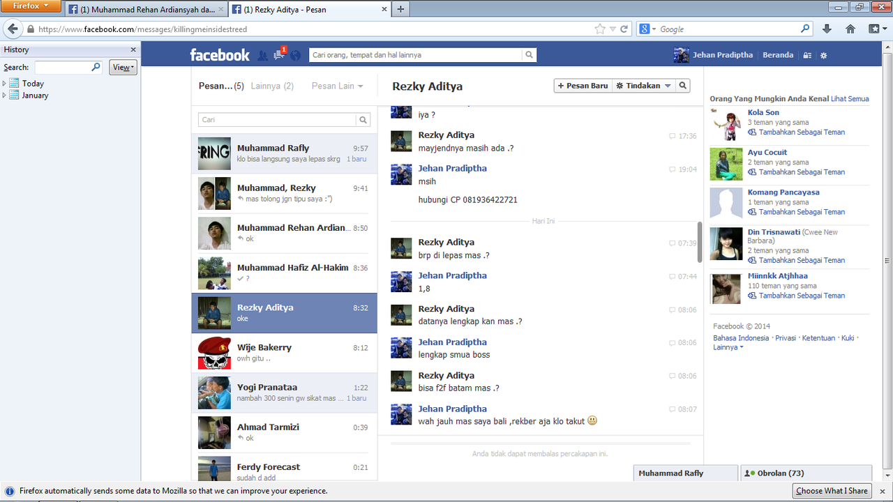Close the History sidebar
This screenshot has height=502, width=893.
(133, 50)
